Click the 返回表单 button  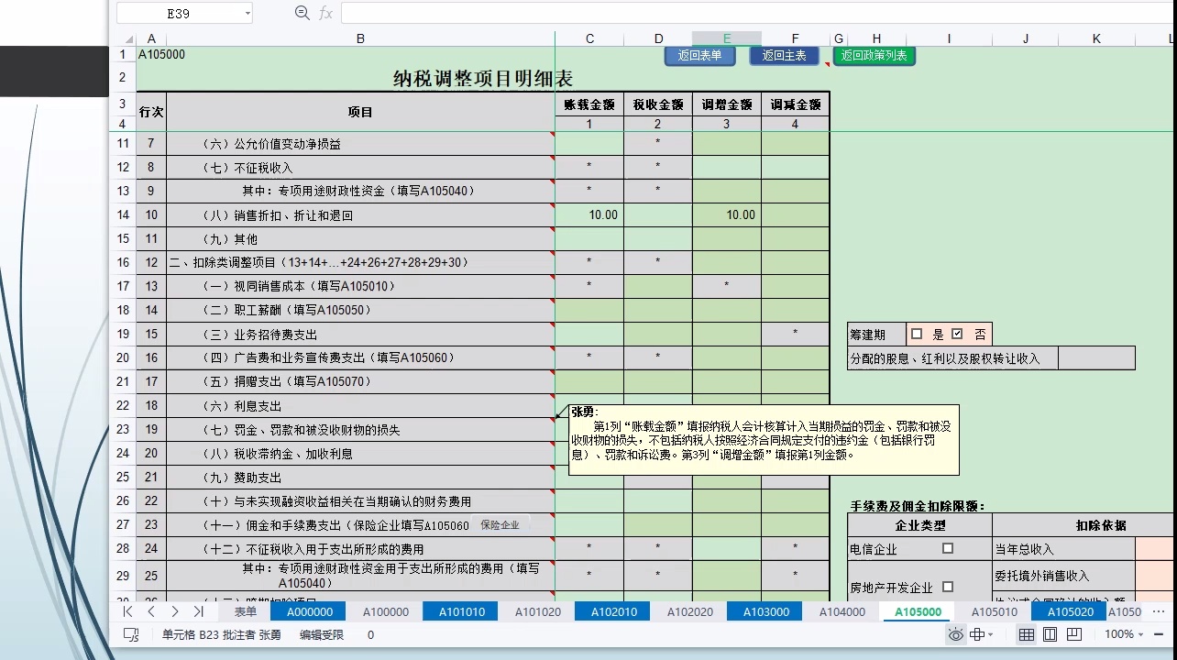pyautogui.click(x=699, y=56)
